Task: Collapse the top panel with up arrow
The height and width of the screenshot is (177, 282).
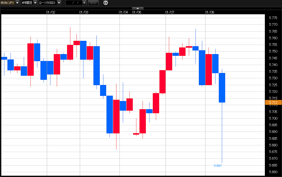Action: click(x=138, y=8)
